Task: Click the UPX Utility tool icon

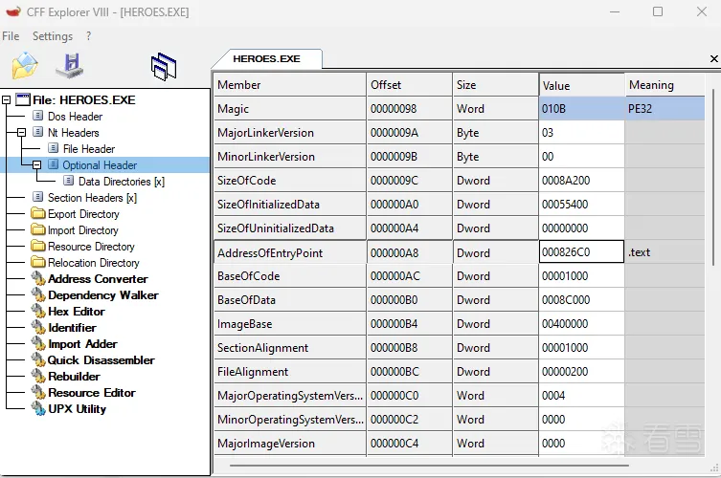Action: (38, 408)
